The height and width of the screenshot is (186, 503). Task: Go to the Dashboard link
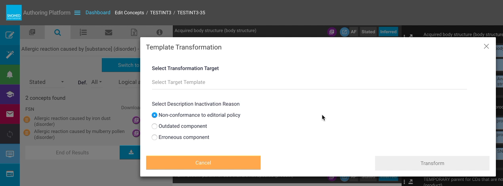click(98, 13)
